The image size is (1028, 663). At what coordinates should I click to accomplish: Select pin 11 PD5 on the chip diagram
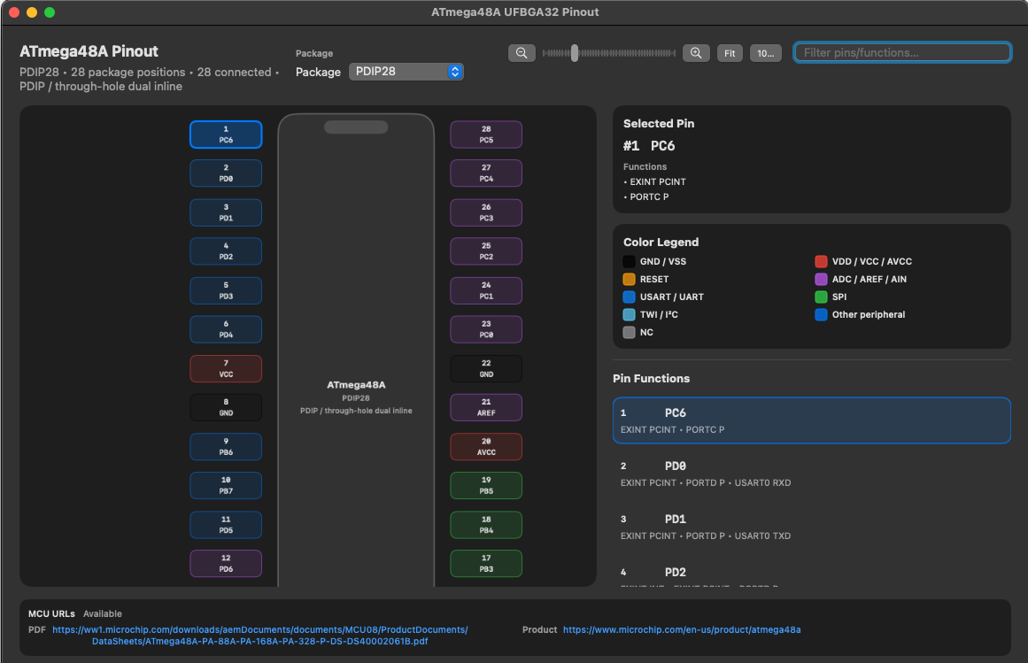(226, 524)
